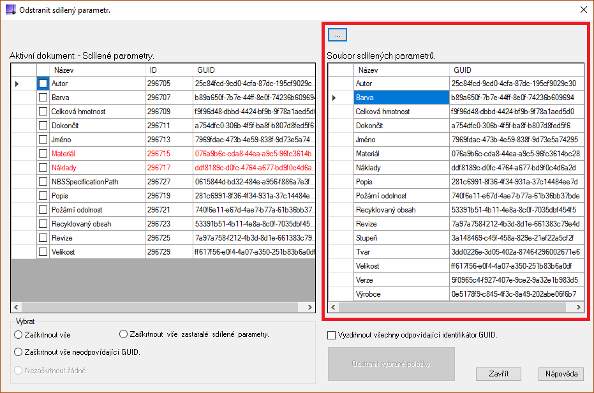
Task: Select highlighted Barva row in right table
Action: coord(456,98)
